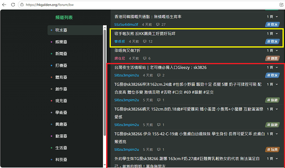
Task: View 5l0zu3mpim2u profile on the 伊朵 thread
Action: (x=126, y=150)
